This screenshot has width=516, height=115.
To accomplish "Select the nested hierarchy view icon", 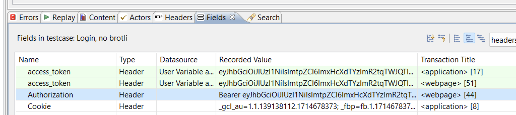I will pyautogui.click(x=481, y=38).
